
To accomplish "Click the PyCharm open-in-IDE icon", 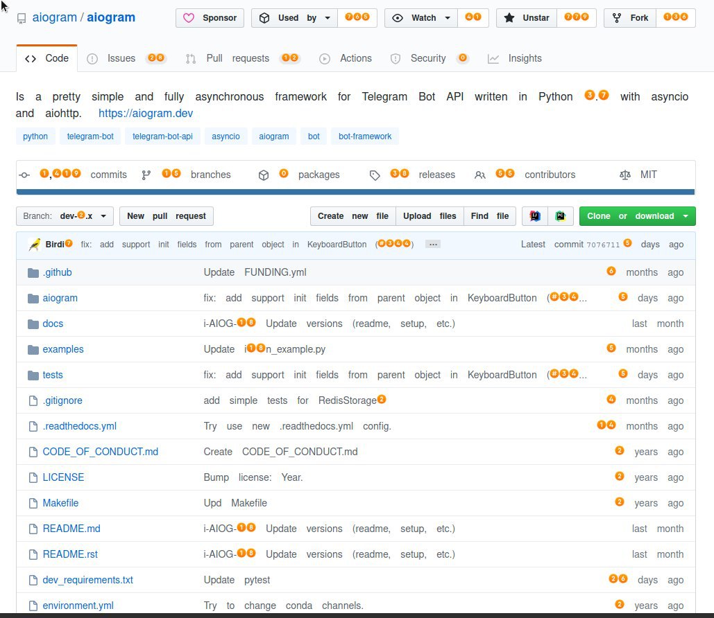I will tap(561, 216).
